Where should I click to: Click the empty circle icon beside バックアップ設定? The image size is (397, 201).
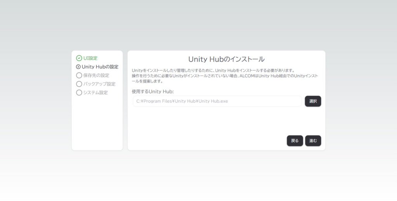[x=79, y=84]
